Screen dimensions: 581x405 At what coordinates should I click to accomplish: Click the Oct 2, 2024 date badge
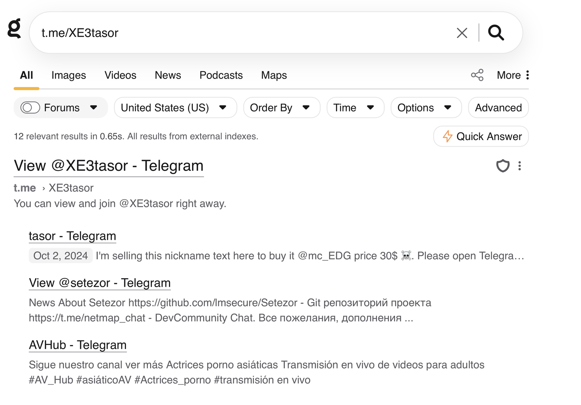[61, 256]
